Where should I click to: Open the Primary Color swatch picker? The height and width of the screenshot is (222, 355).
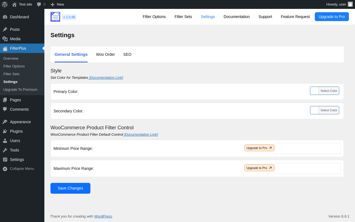click(315, 91)
